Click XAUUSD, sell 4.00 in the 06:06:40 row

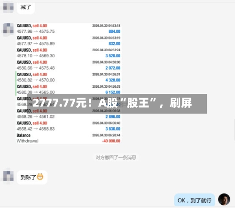[32, 123]
